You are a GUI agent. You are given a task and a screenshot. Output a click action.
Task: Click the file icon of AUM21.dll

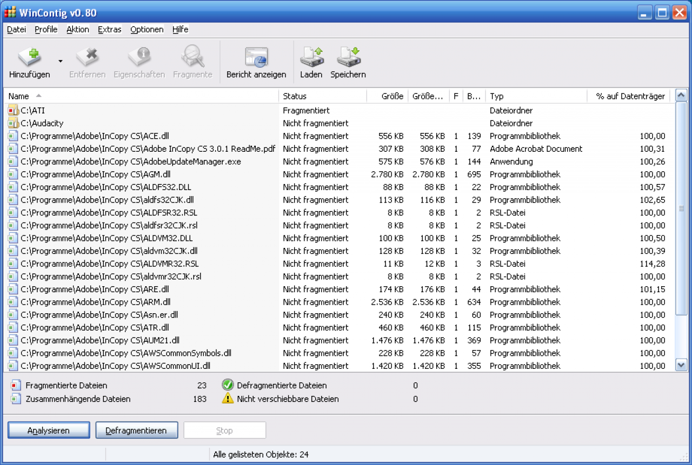tap(14, 340)
